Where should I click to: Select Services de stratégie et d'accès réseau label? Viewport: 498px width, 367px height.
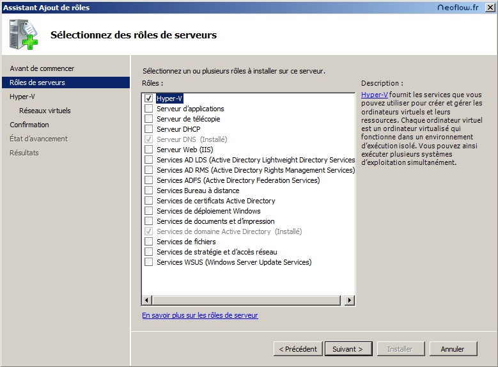click(x=217, y=252)
